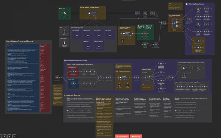Open the Social Media Content Creator agent node

123,77
